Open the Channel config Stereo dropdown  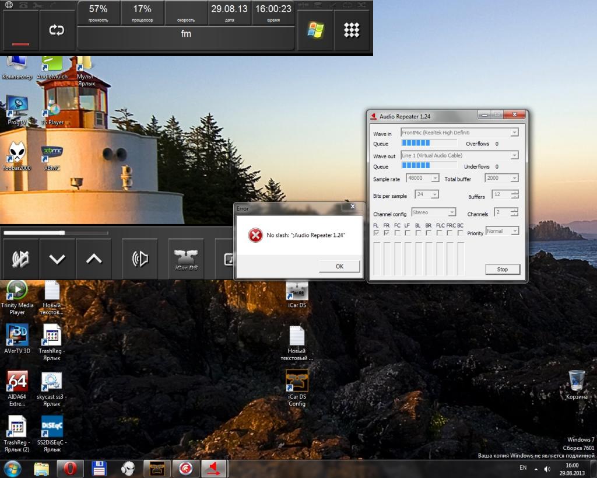451,212
